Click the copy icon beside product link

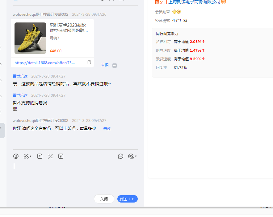point(89,62)
